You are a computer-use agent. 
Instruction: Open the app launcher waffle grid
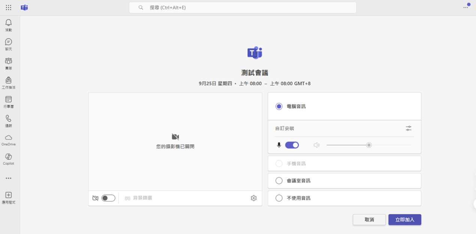click(8, 8)
